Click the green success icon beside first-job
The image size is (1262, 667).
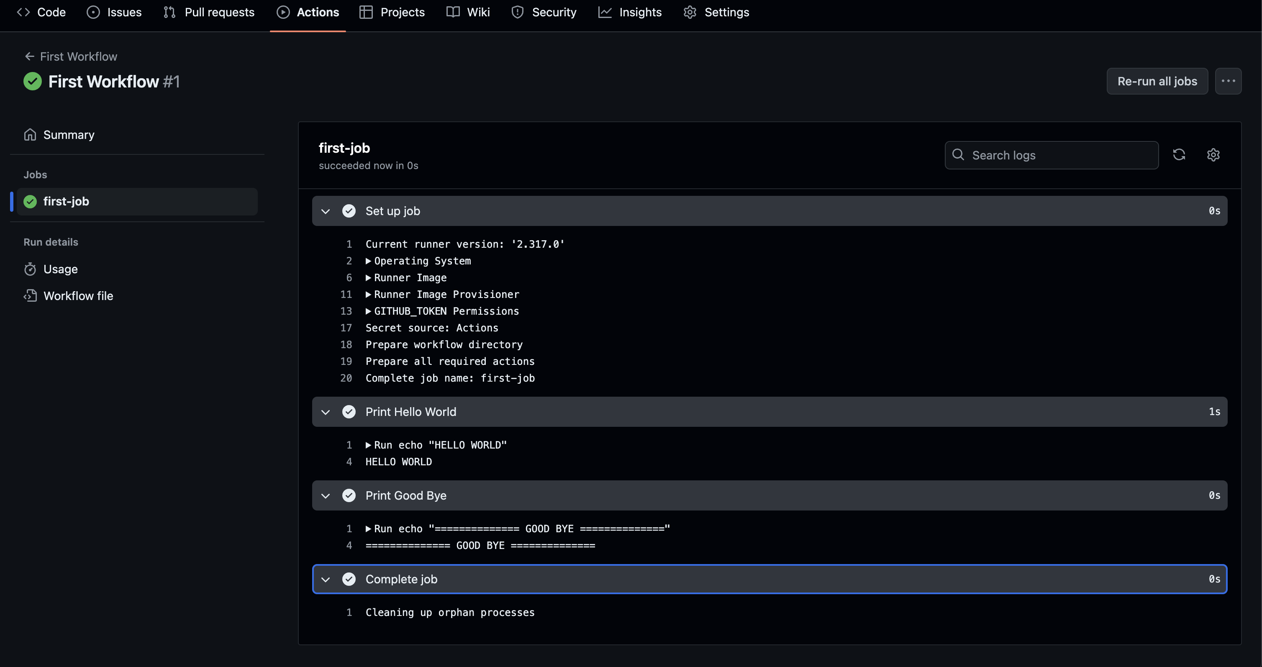point(31,201)
